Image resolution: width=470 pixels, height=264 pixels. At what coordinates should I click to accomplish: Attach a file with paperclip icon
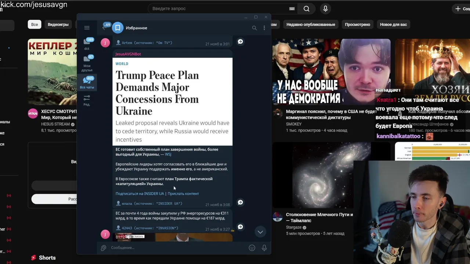point(104,248)
